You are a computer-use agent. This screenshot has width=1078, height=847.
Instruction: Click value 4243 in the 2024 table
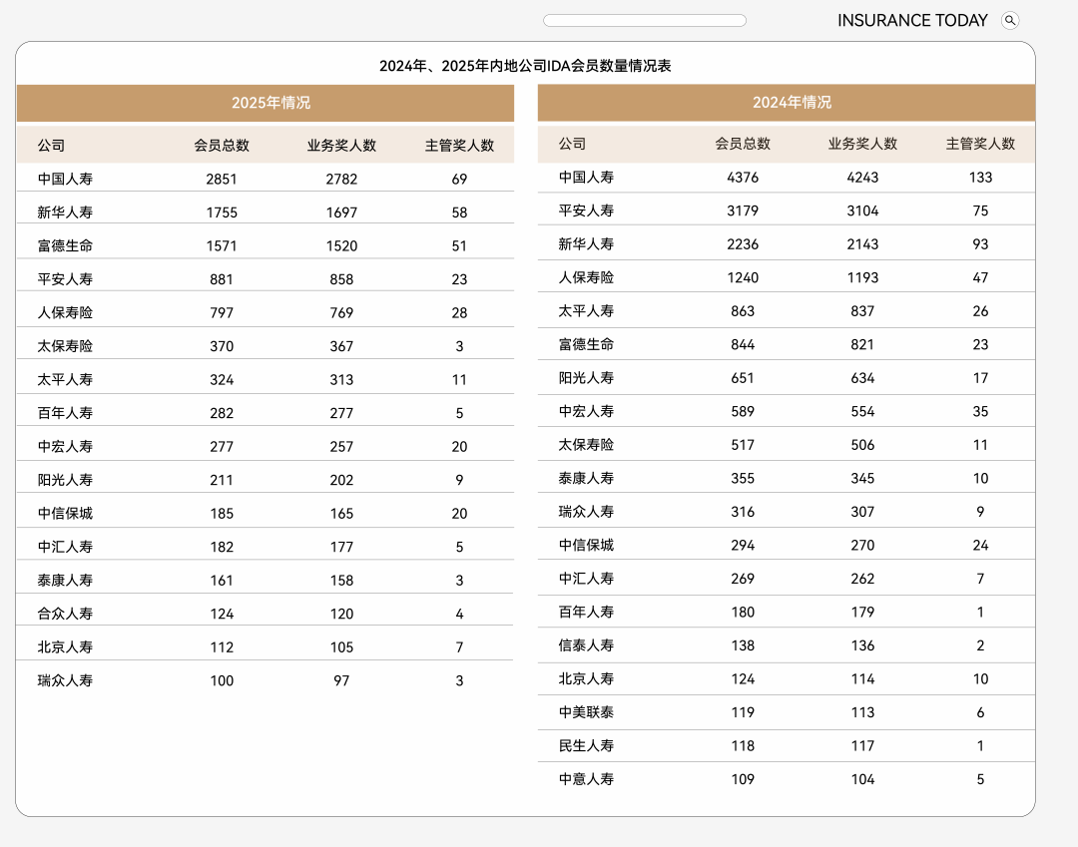(x=862, y=178)
